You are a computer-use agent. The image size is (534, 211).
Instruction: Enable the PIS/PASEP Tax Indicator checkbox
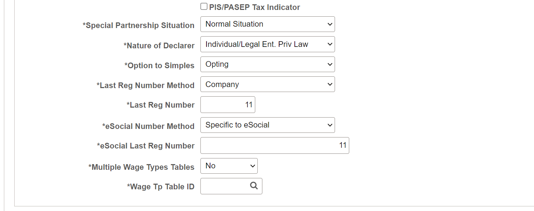point(204,6)
